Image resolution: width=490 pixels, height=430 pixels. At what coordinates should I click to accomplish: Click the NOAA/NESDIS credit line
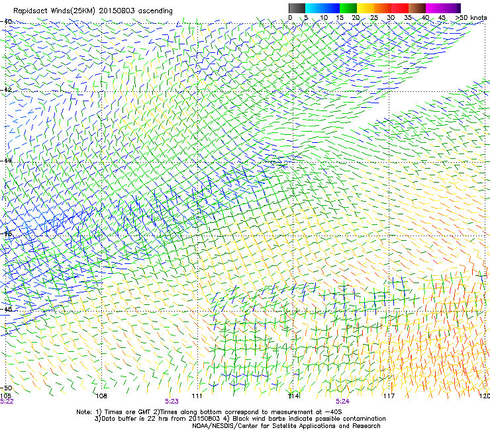(x=286, y=426)
